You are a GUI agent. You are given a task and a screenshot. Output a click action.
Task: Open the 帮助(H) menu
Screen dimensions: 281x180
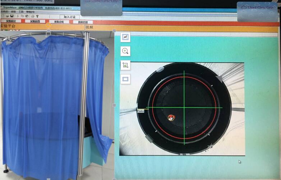click(30, 12)
